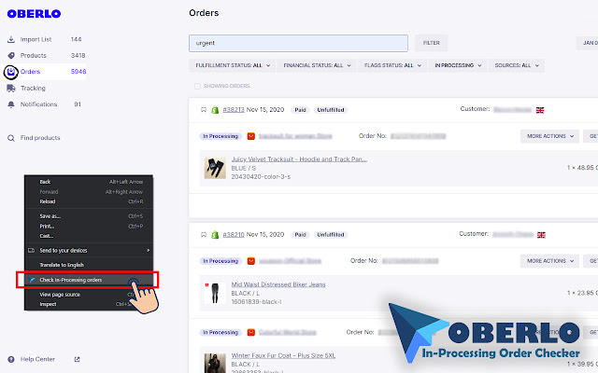Click the Find products magnifier icon
Screen dimensions: 598x373
[11, 138]
